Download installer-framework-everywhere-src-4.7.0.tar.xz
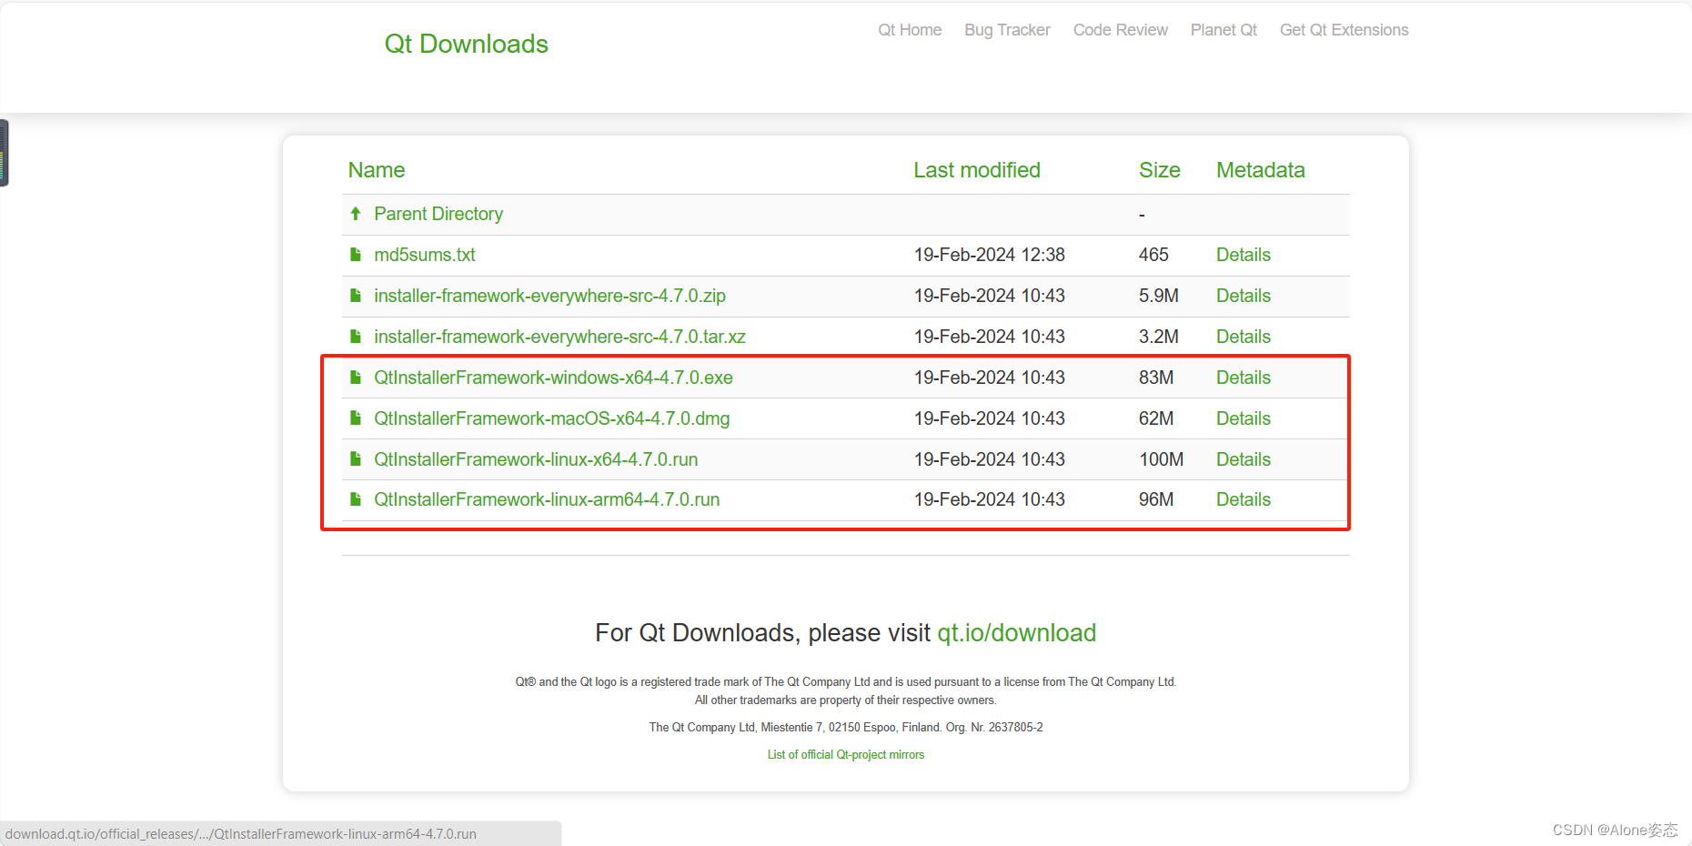The height and width of the screenshot is (846, 1692). pyautogui.click(x=559, y=337)
